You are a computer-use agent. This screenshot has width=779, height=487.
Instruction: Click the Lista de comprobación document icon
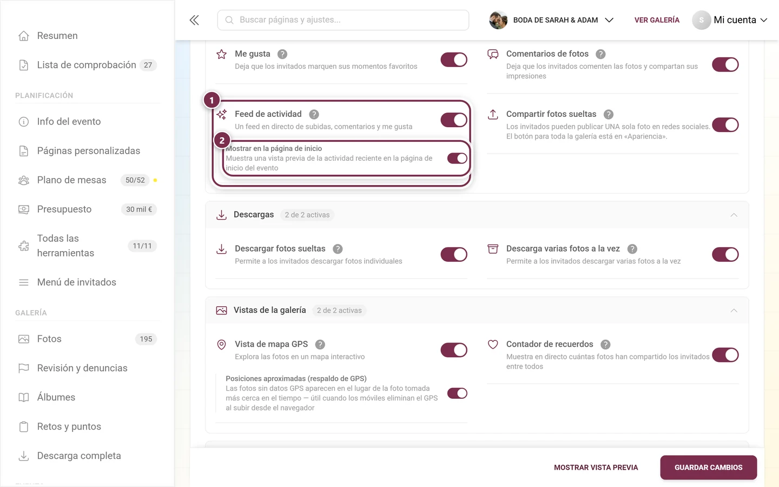click(24, 65)
